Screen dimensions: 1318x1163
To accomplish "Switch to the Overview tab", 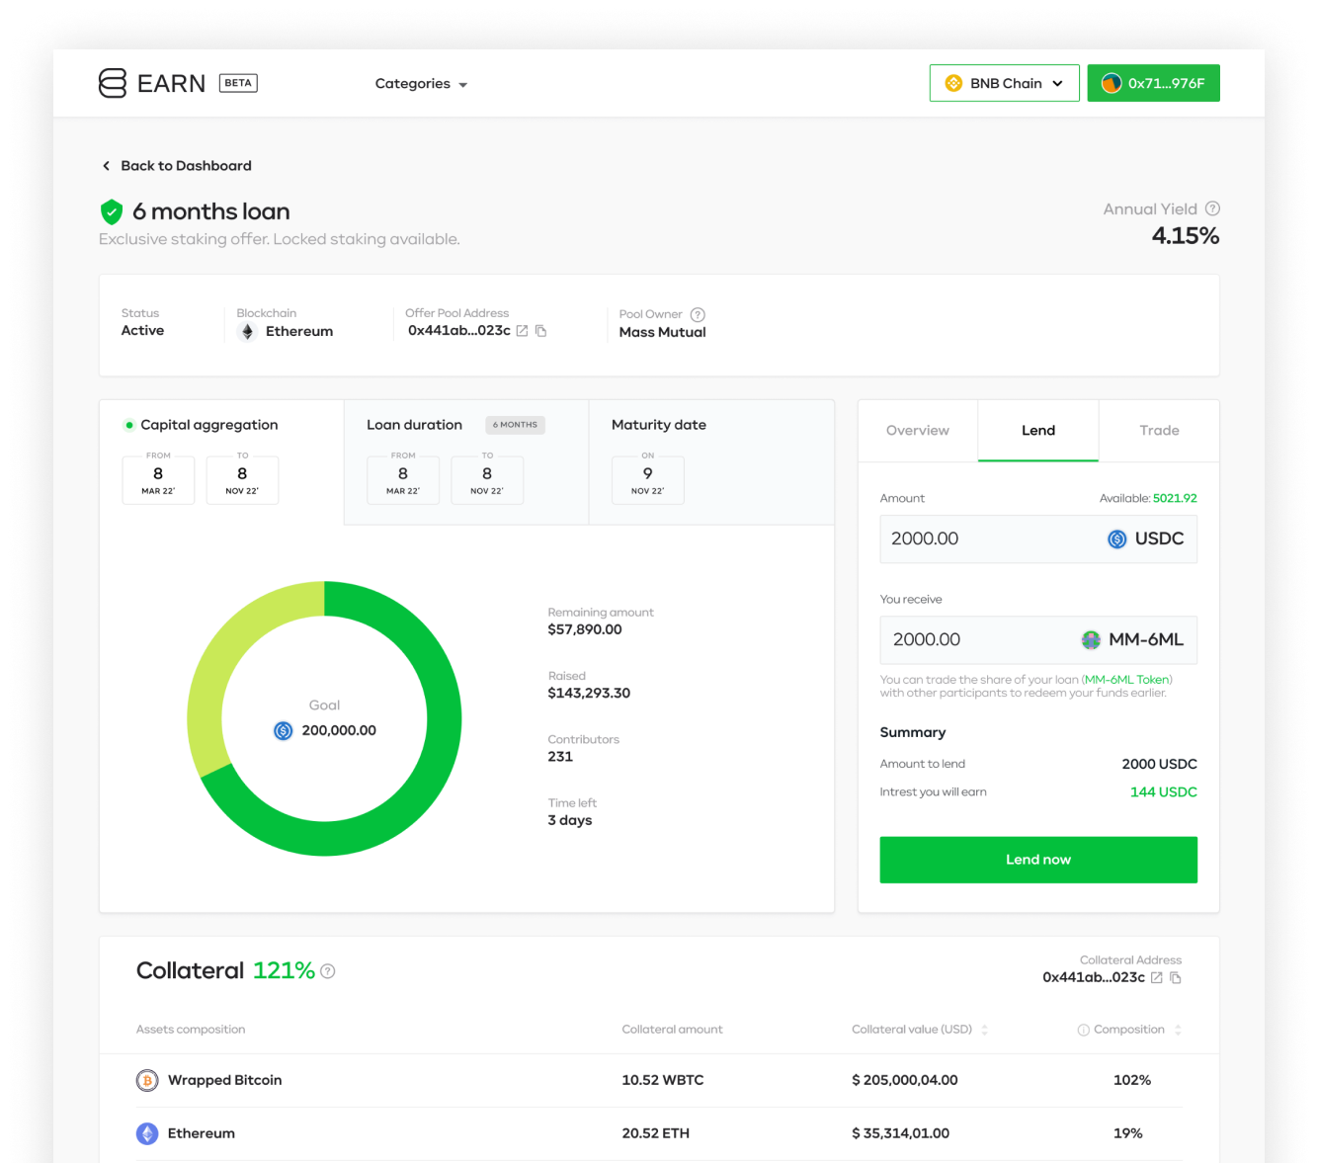I will [x=918, y=431].
